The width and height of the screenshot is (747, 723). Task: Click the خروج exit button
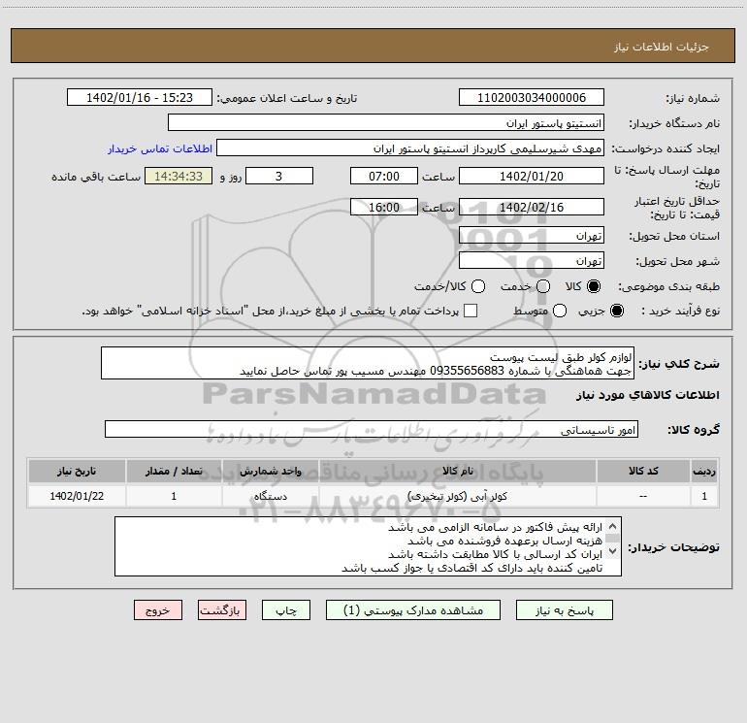tap(158, 610)
